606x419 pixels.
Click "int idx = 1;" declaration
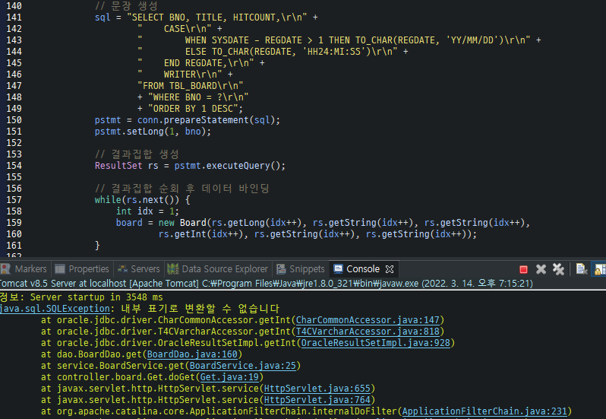pos(147,211)
